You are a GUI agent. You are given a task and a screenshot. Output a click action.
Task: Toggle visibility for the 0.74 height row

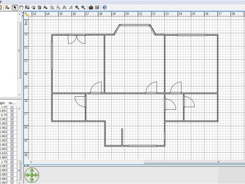click(x=12, y=115)
